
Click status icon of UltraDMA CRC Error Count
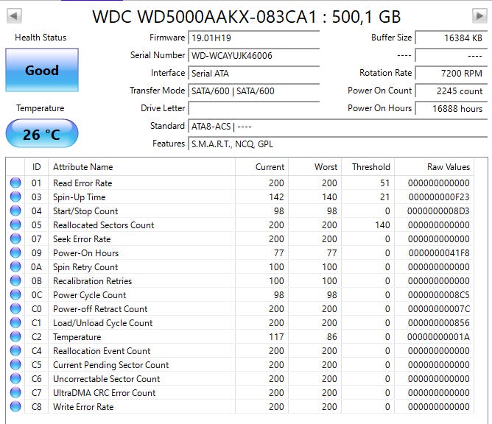pos(15,392)
